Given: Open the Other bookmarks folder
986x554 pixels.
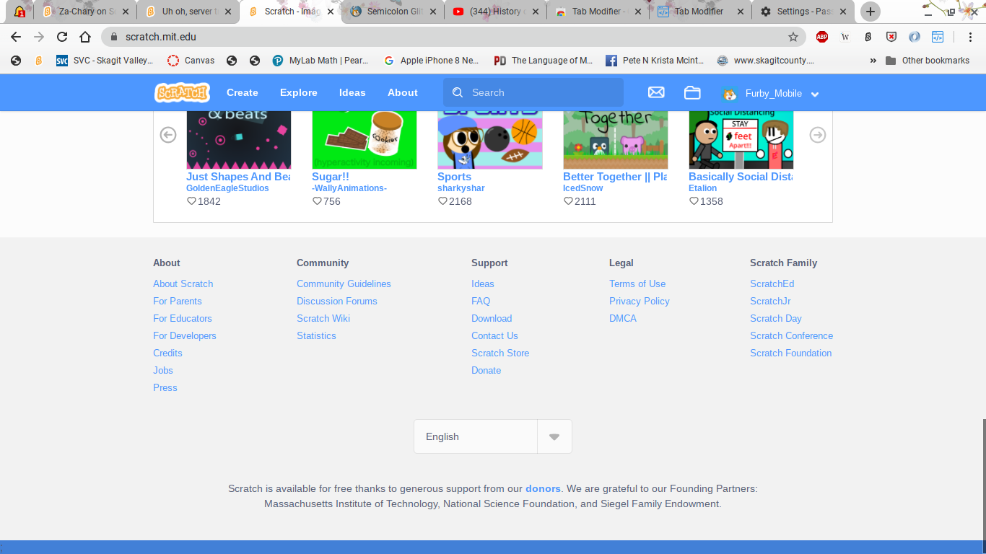Looking at the screenshot, I should 928,61.
